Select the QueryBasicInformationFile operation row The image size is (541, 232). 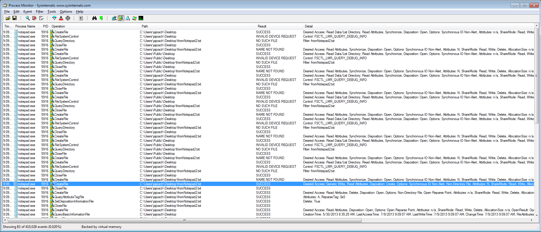coord(268,214)
